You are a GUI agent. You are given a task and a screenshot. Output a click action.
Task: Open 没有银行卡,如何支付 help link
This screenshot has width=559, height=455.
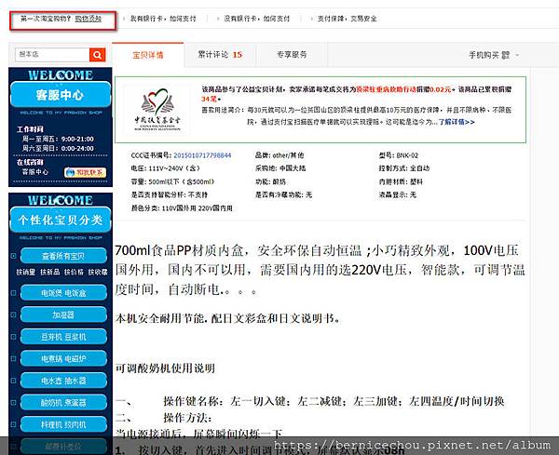[257, 19]
